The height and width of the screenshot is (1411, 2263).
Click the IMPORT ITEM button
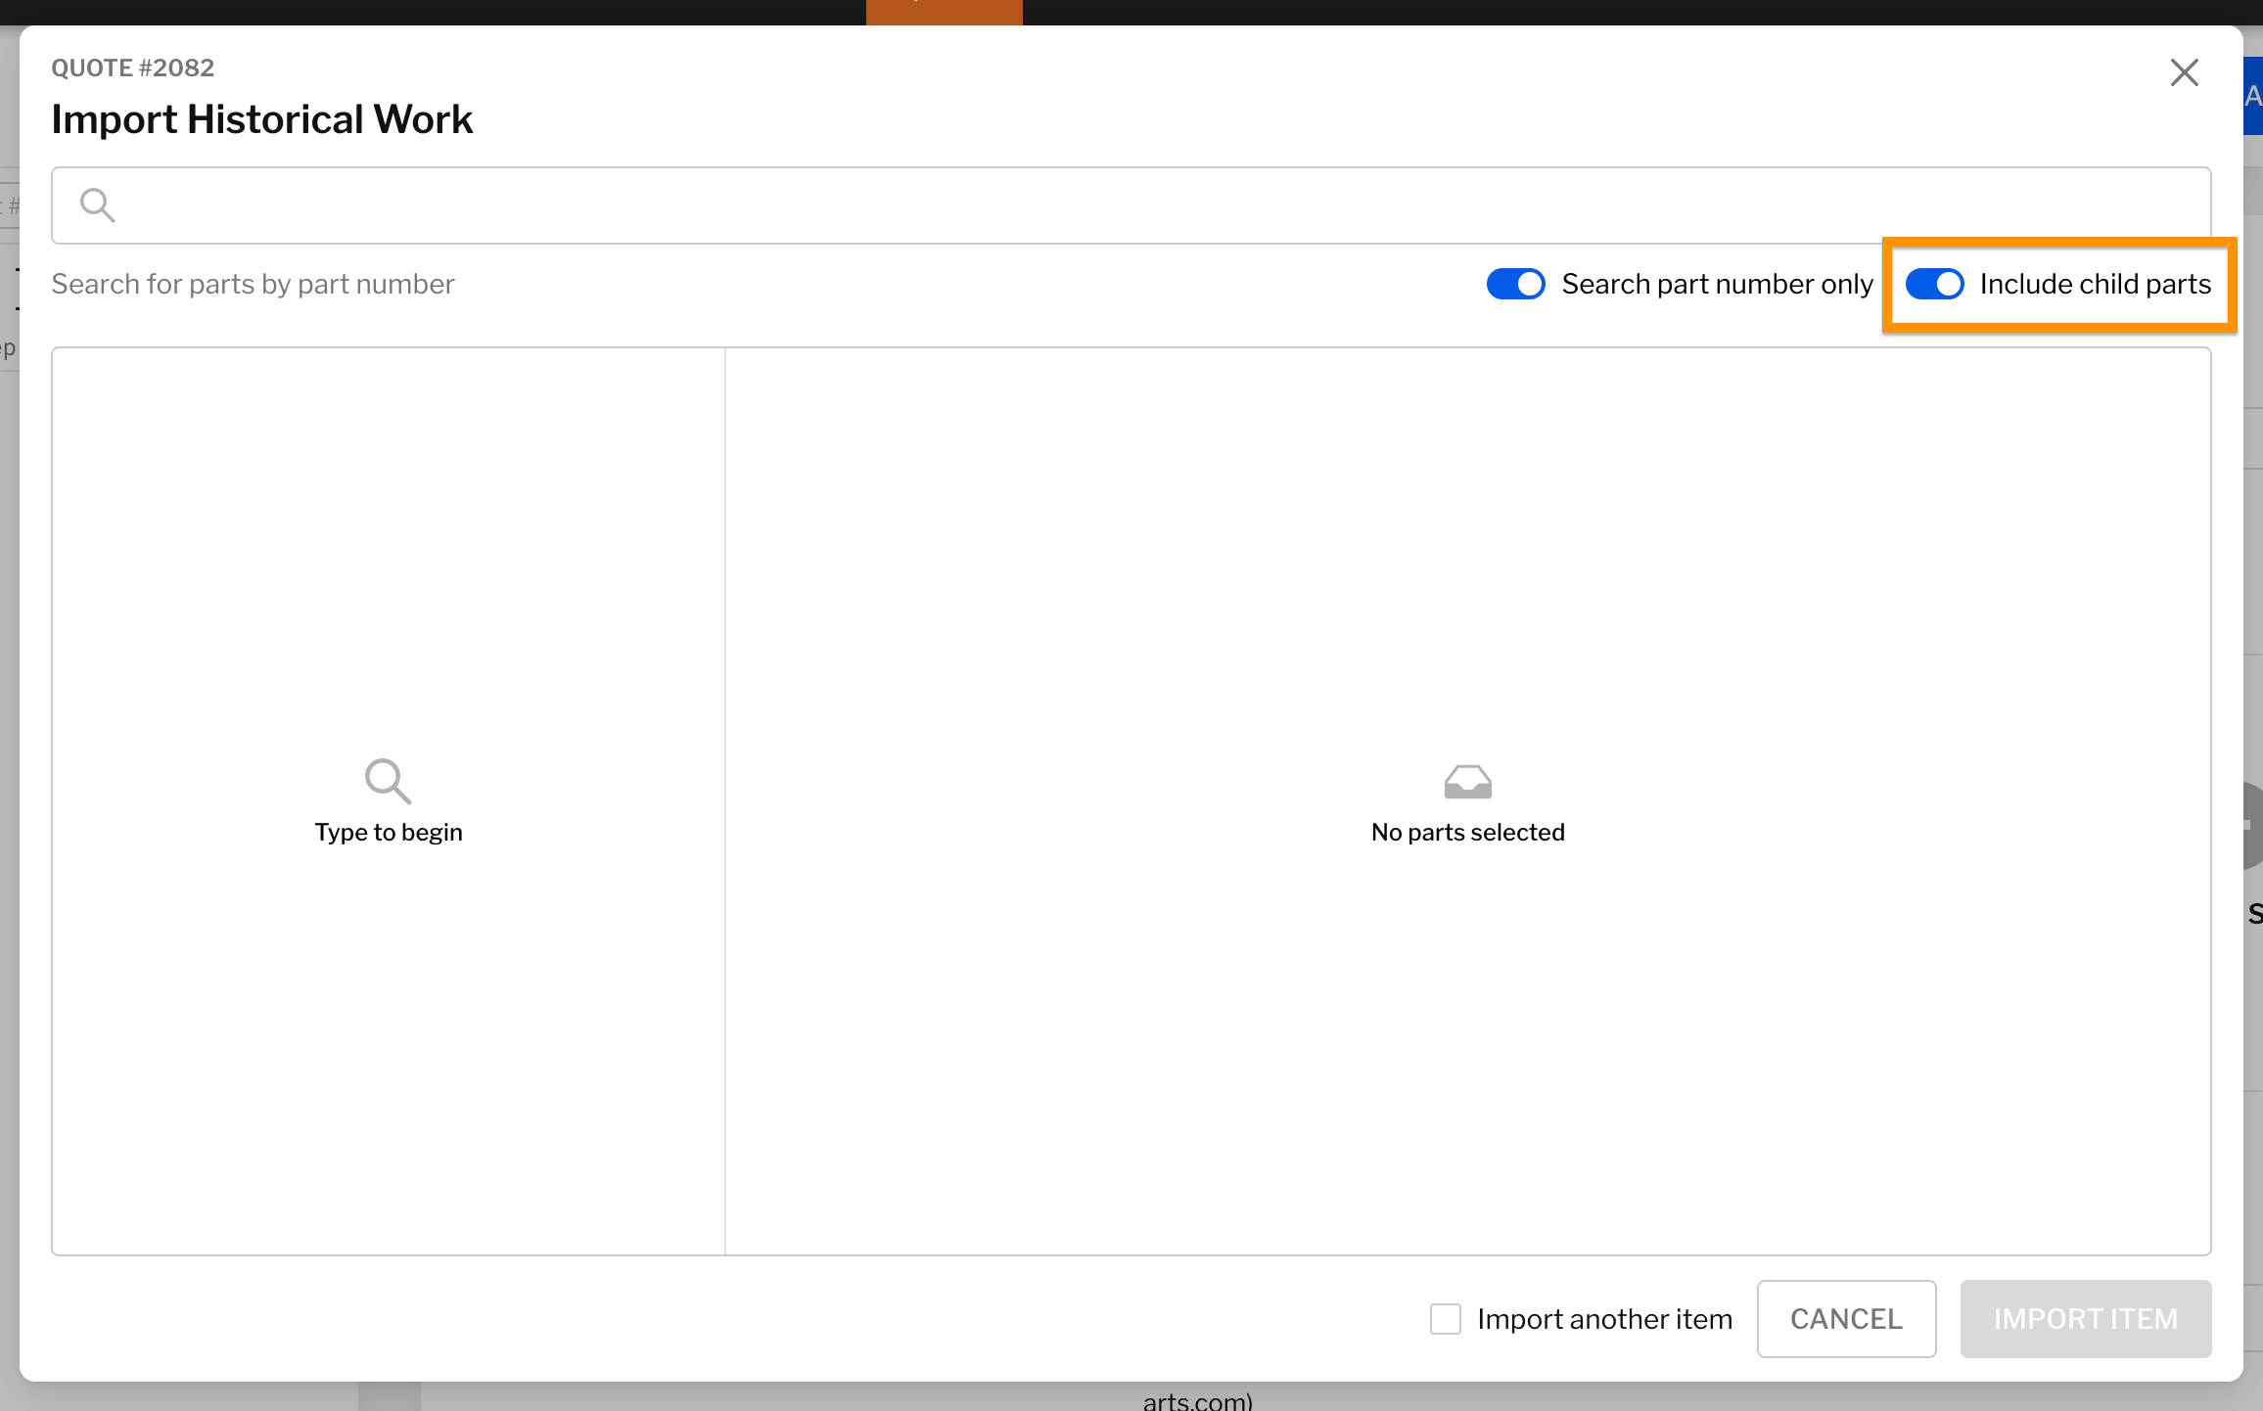(2085, 1319)
